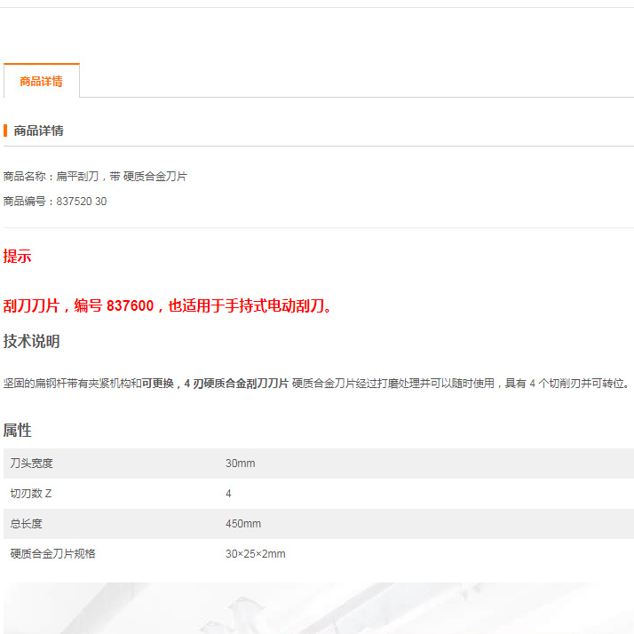This screenshot has height=634, width=634.
Task: Click the 技术说明 heading
Action: 32,341
